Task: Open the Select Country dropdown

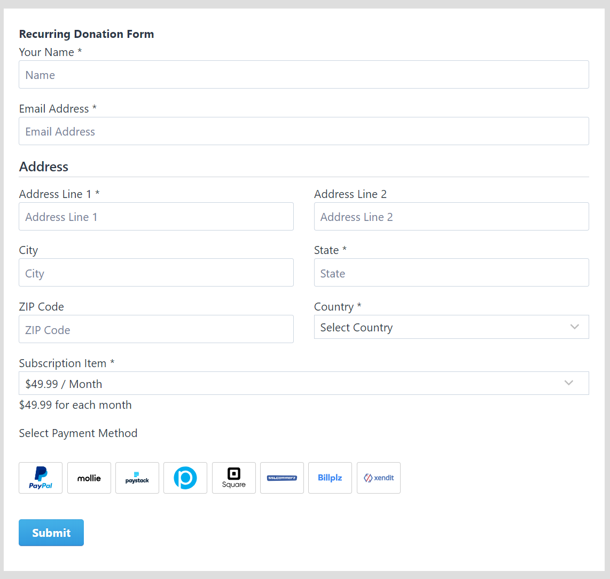Action: (x=451, y=327)
